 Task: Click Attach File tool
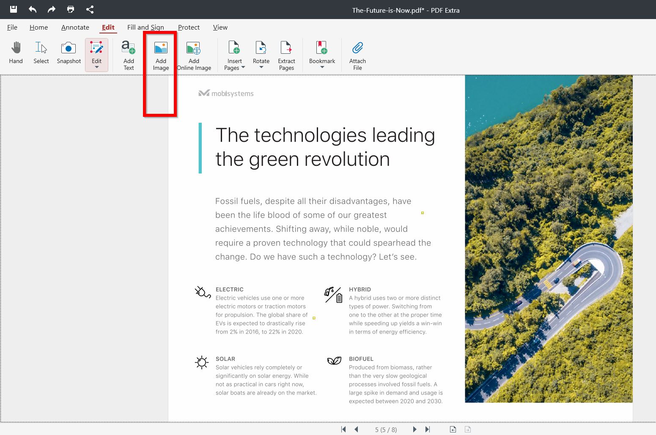coord(357,55)
